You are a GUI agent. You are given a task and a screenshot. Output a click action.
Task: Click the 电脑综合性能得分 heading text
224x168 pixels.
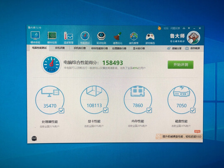pos(81,62)
